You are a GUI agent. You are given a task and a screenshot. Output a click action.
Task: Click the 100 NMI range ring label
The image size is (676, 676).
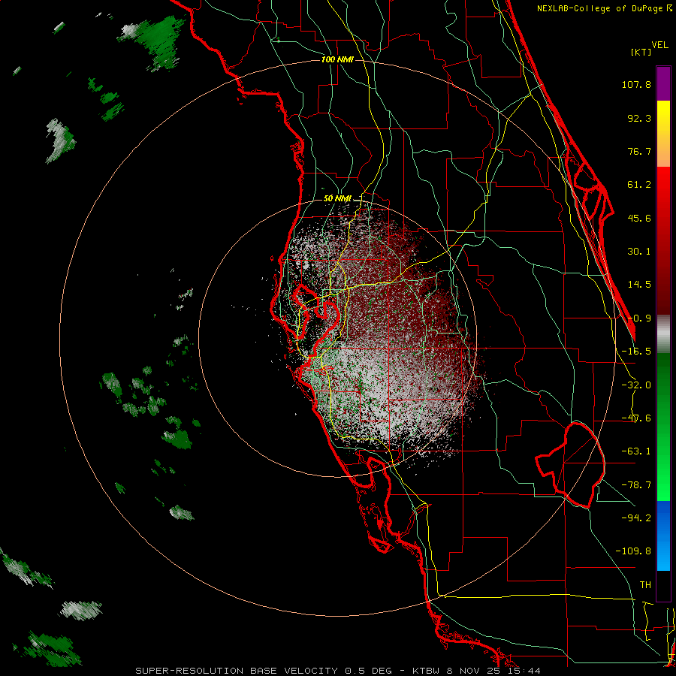[337, 59]
